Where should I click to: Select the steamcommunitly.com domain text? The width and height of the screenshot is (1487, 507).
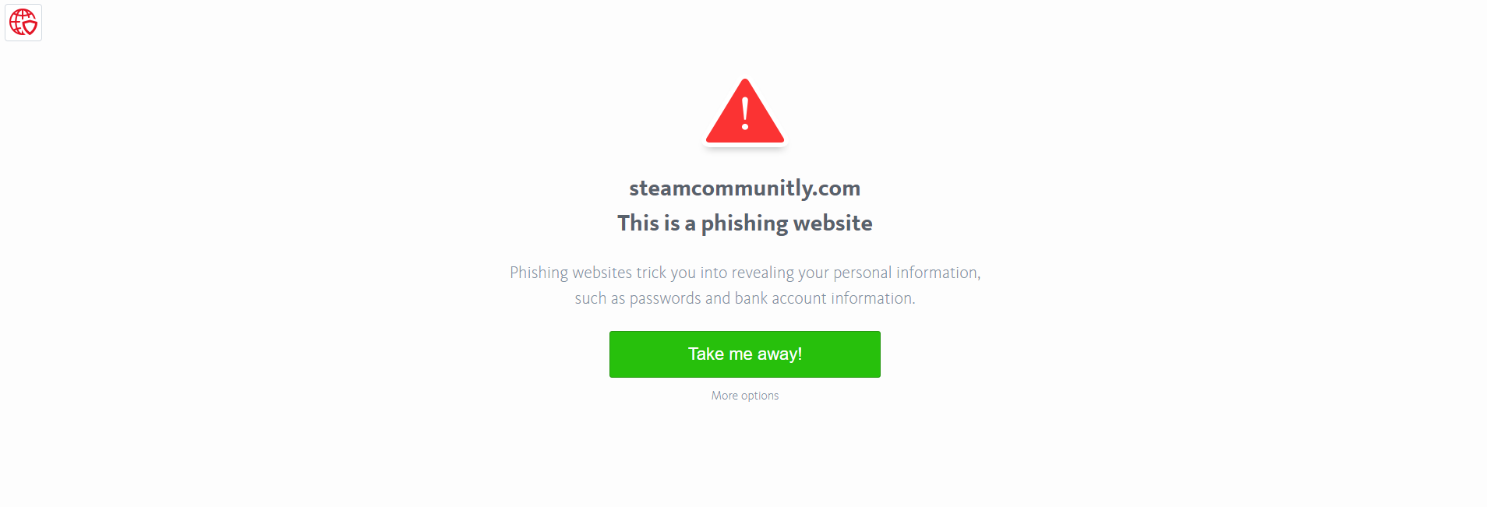click(x=745, y=188)
